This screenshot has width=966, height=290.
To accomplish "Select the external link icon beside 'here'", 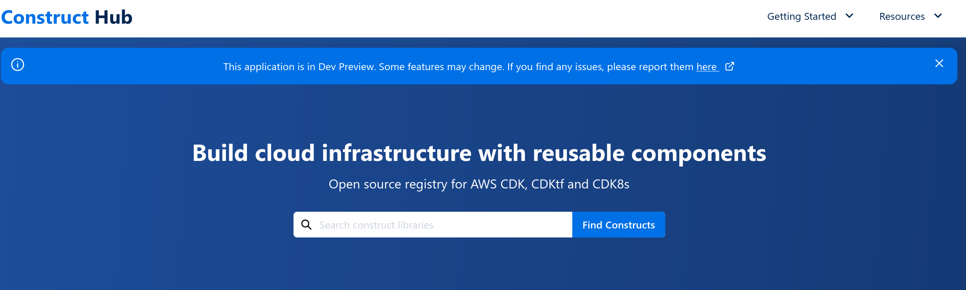I will tap(730, 66).
